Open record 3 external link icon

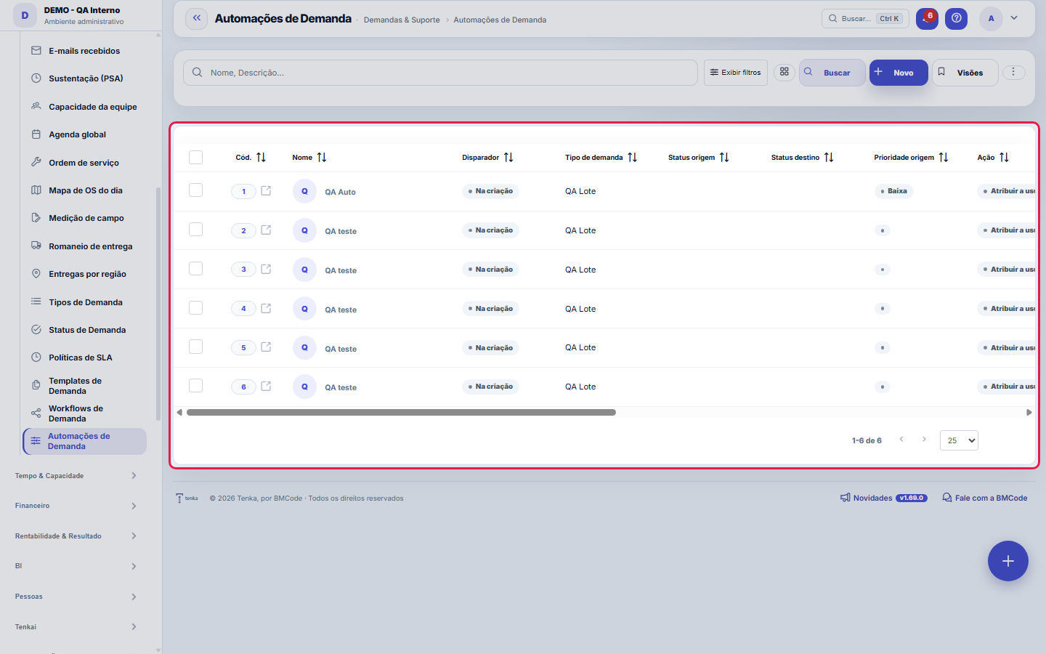click(x=266, y=269)
